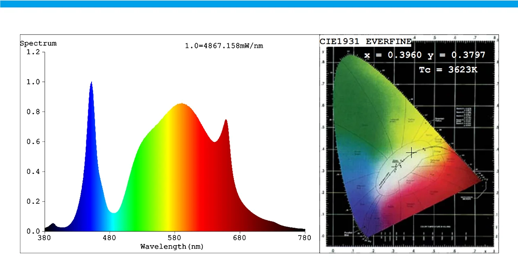Click the crosshair marker on the CIE diagram
This screenshot has height=271, width=518.
click(x=411, y=153)
